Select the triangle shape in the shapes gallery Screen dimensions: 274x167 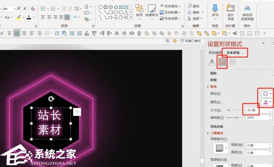coord(126,12)
